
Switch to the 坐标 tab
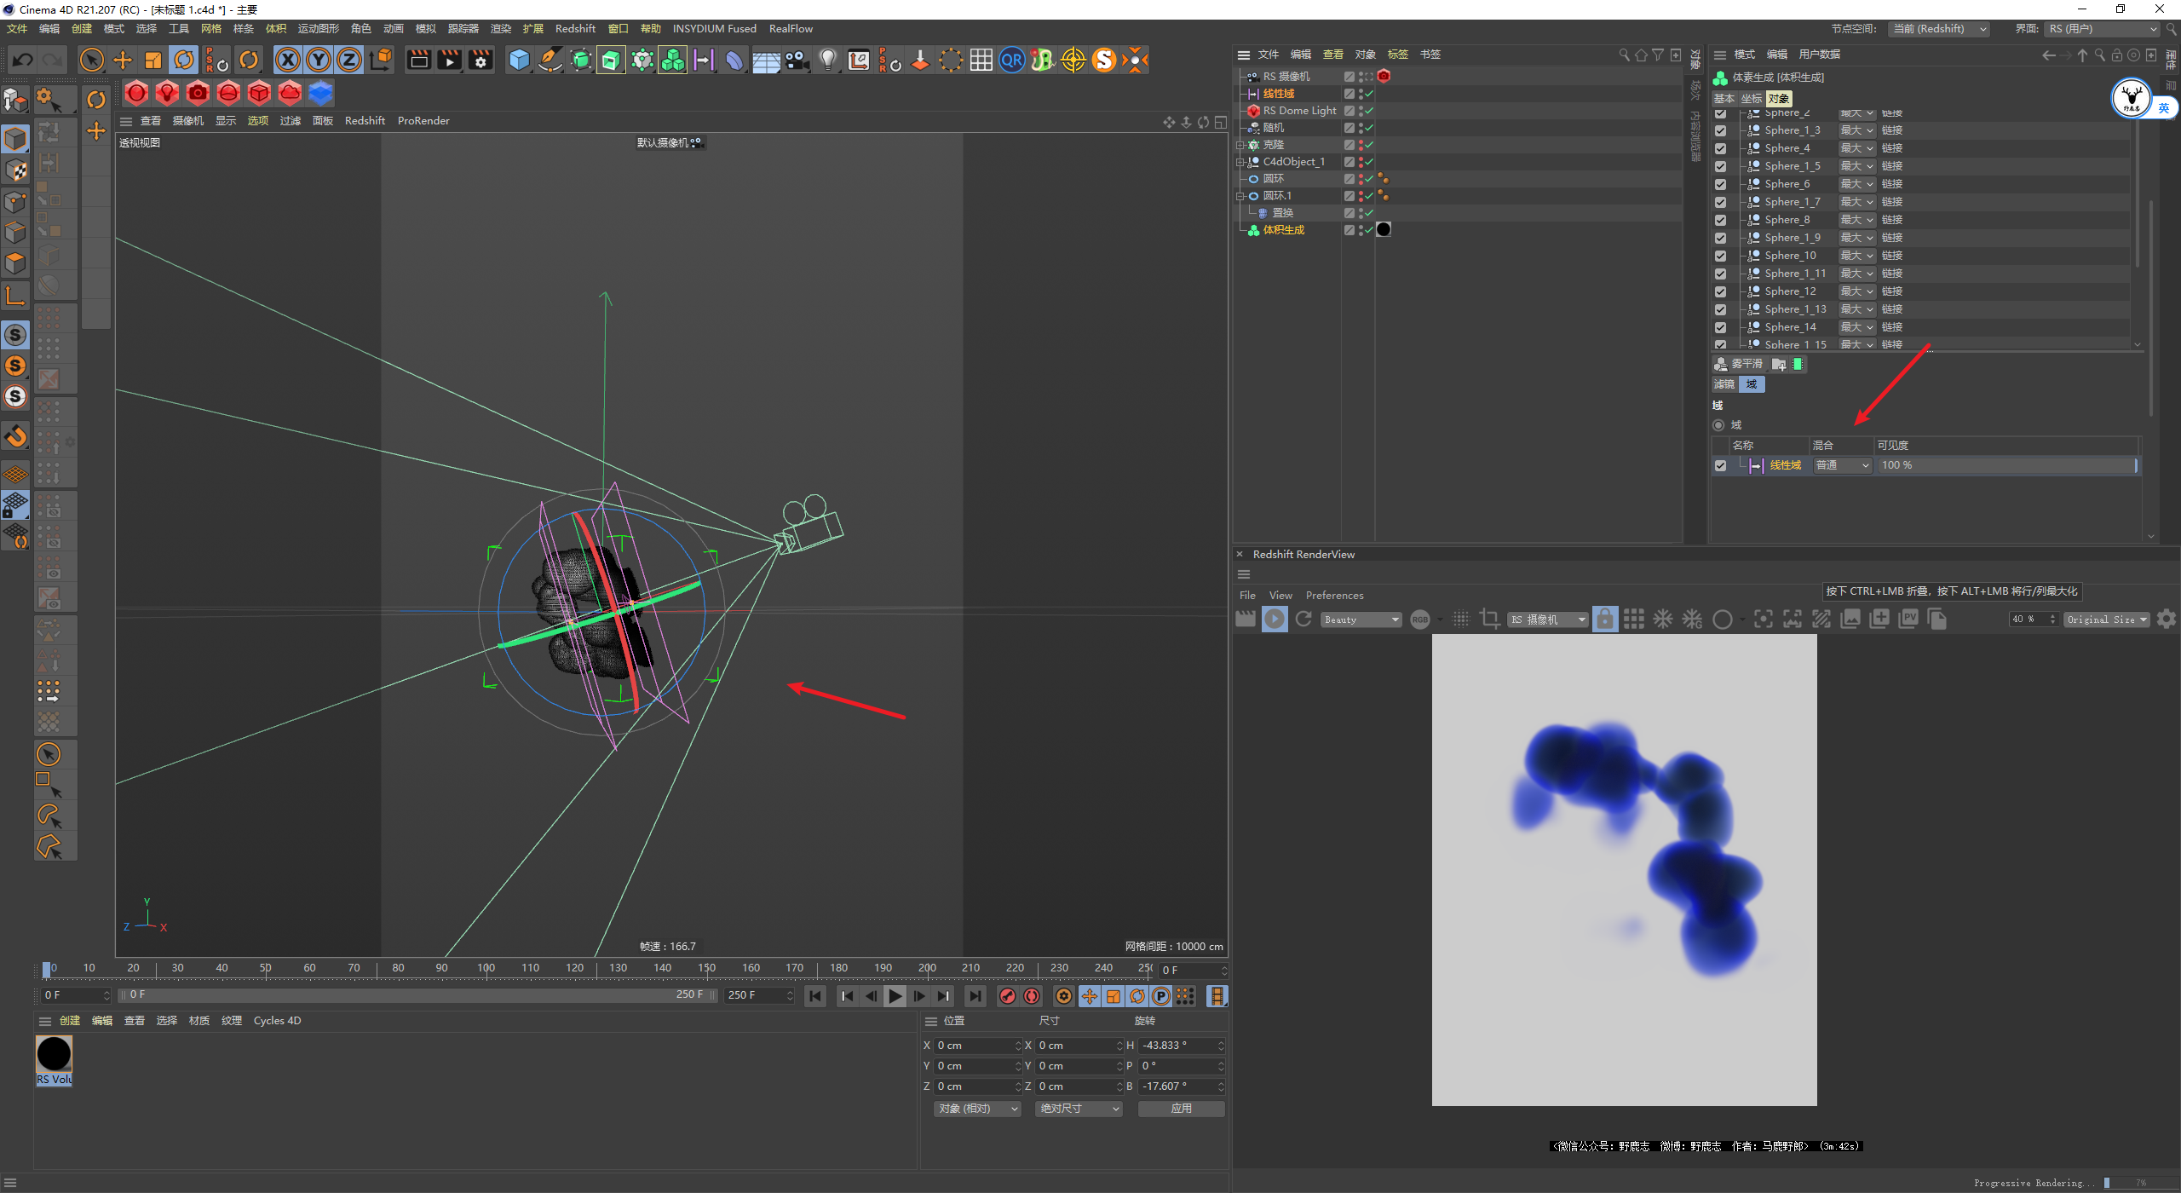1752,99
